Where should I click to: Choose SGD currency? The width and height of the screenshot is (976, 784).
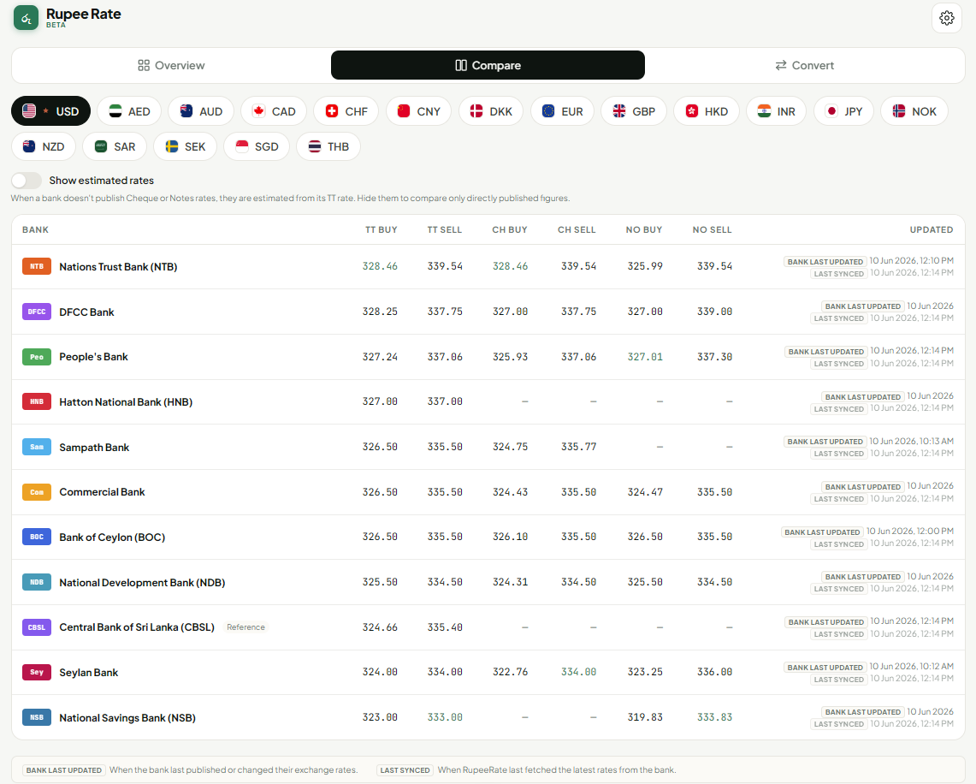coord(257,146)
